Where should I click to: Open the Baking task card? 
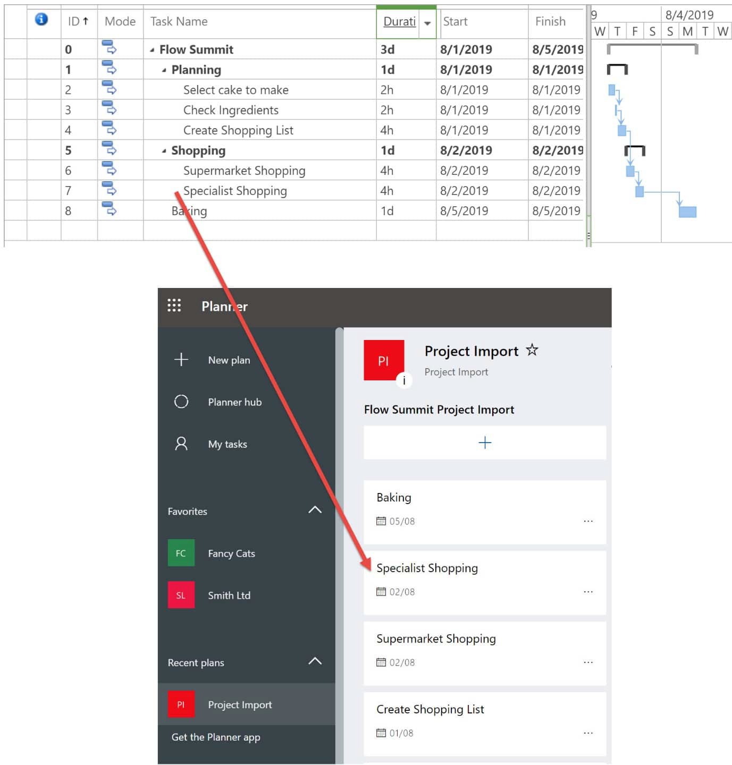tap(485, 512)
